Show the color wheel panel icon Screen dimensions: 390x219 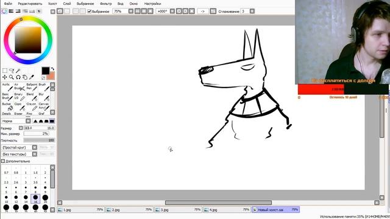[x=4, y=11]
